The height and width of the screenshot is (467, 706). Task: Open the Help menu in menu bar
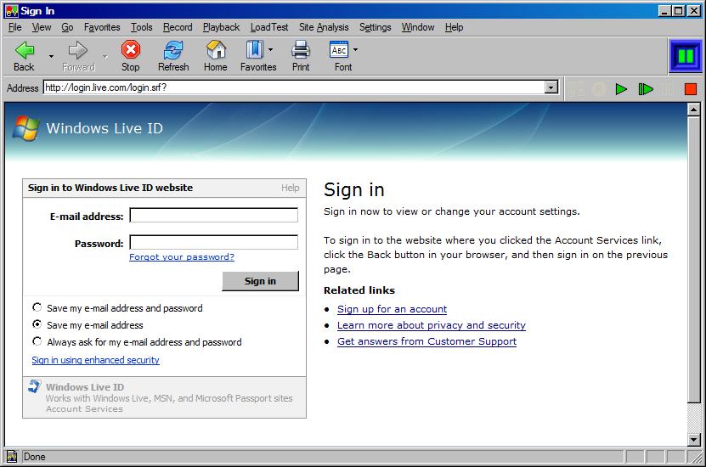tap(455, 27)
